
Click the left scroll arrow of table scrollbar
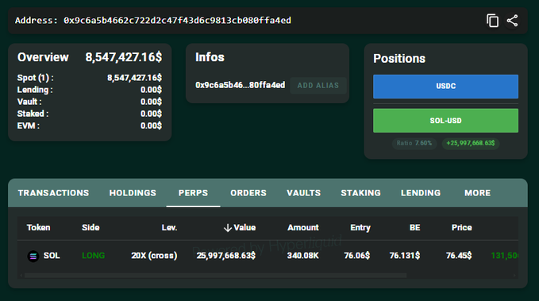coord(21,276)
